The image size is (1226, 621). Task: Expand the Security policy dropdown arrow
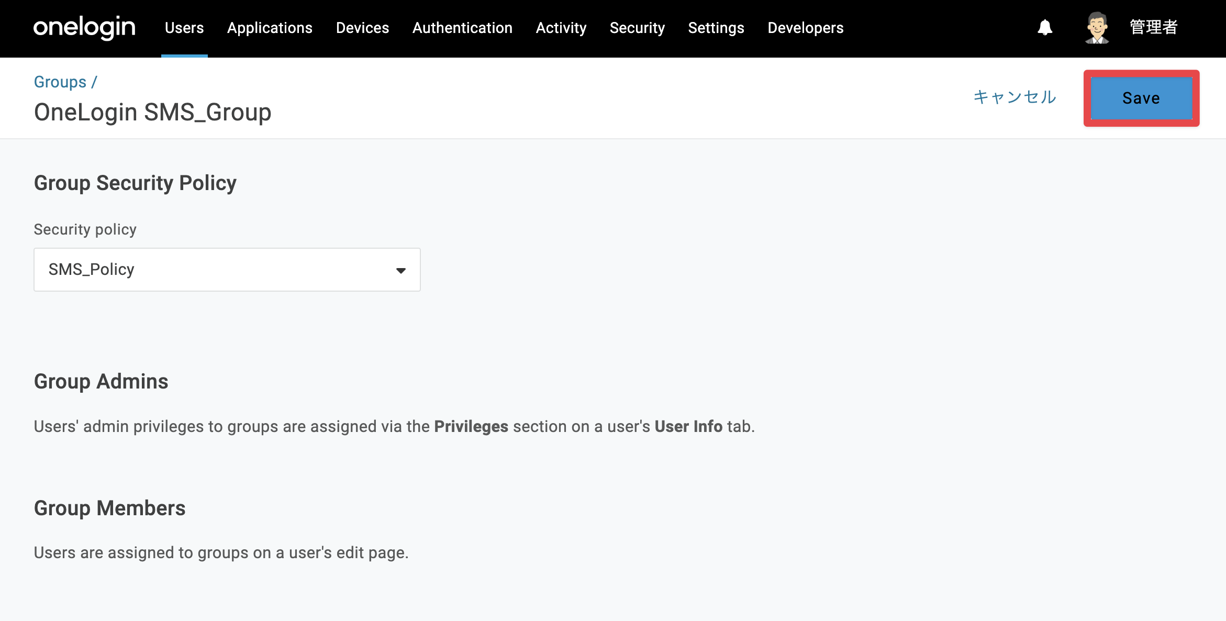click(400, 270)
